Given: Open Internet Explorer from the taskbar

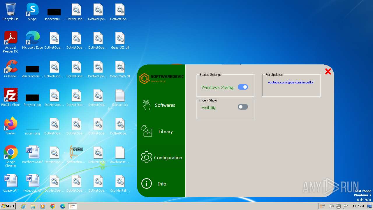Looking at the screenshot, I should (x=23, y=206).
